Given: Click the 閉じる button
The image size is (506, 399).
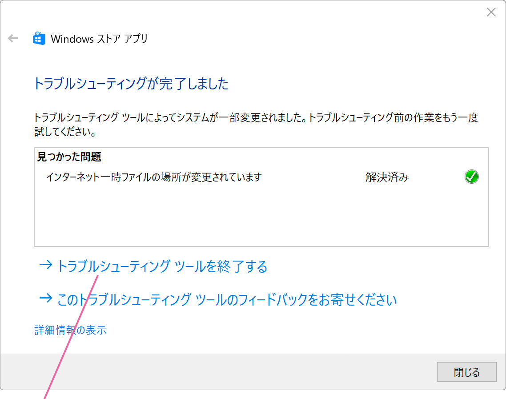Looking at the screenshot, I should click(466, 372).
